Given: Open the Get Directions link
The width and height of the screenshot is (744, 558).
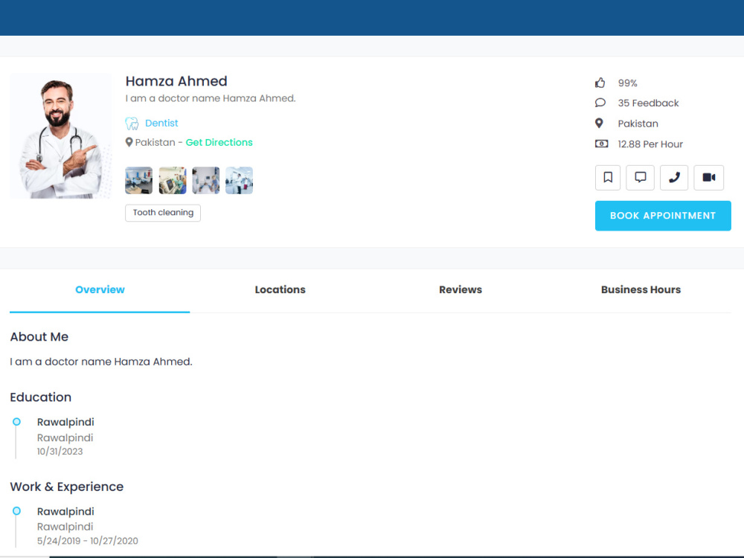Looking at the screenshot, I should point(219,142).
